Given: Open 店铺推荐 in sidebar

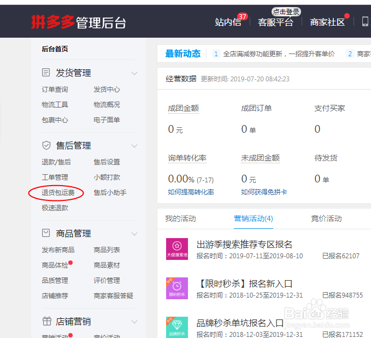Looking at the screenshot, I should [x=55, y=295].
